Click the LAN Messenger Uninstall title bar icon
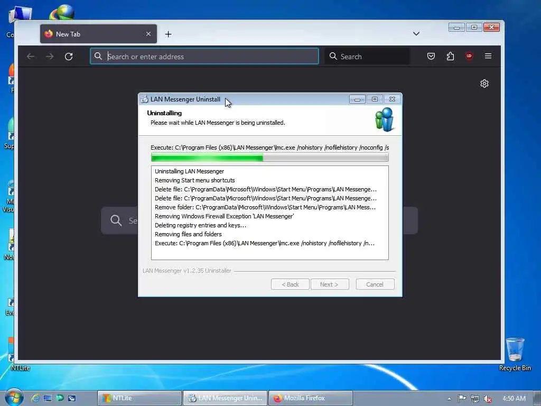The width and height of the screenshot is (541, 406). pyautogui.click(x=145, y=99)
